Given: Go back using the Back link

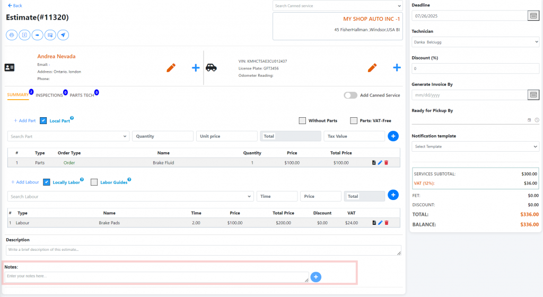Looking at the screenshot, I should (15, 5).
